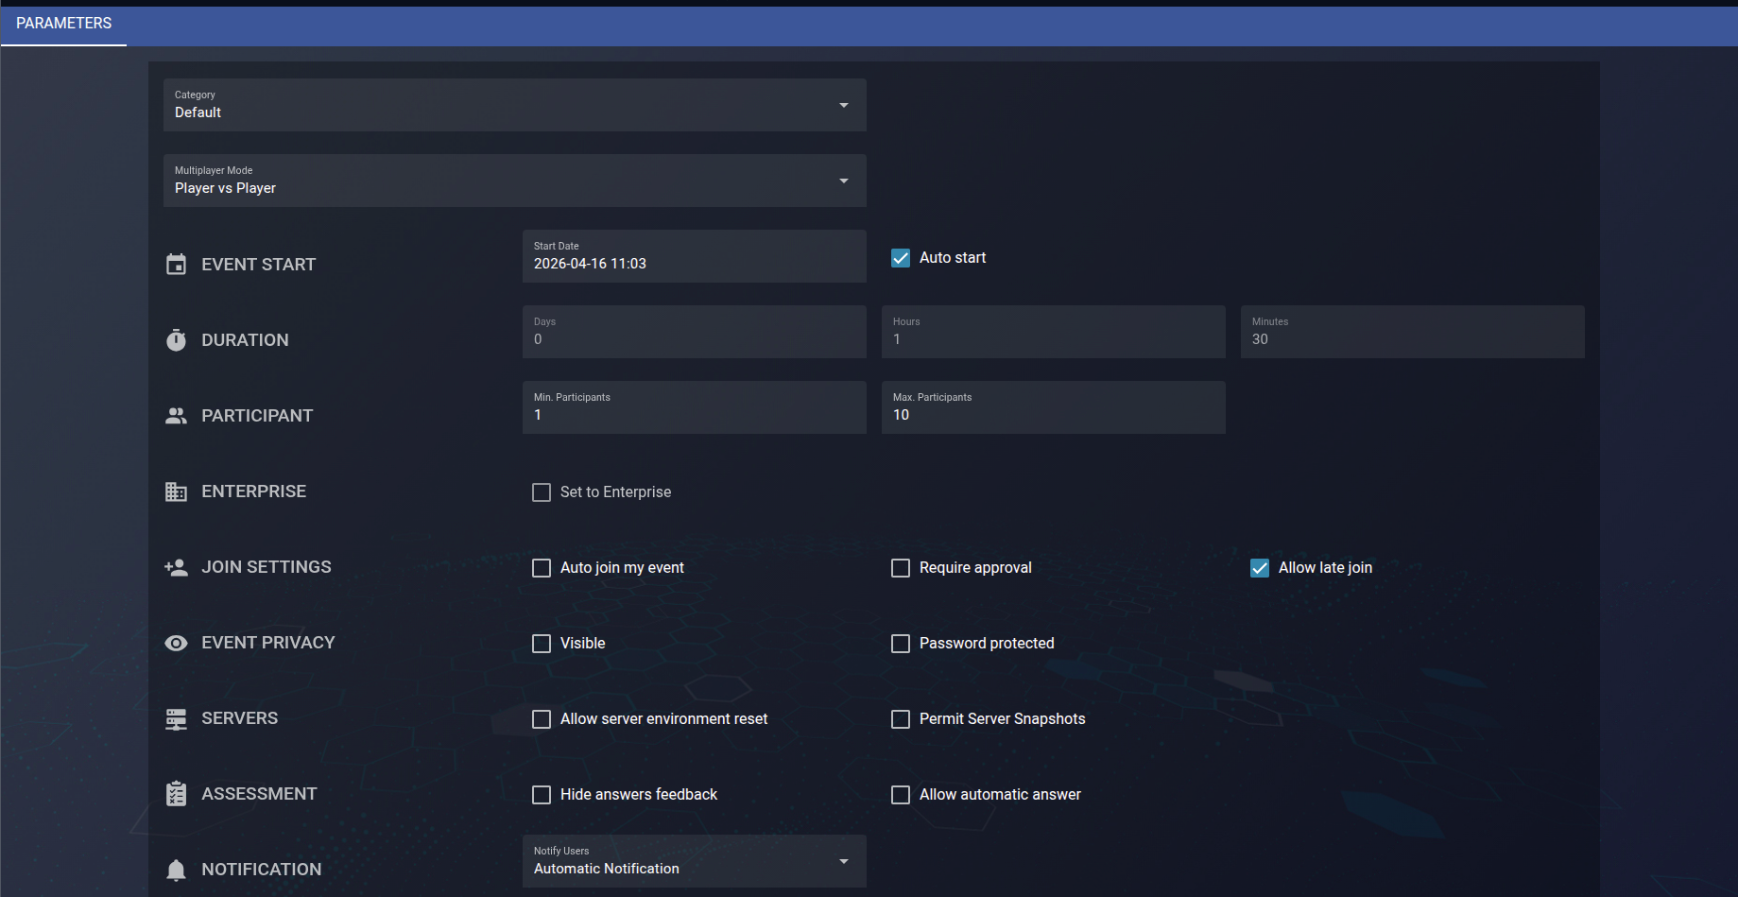
Task: Enable the Set to Enterprise checkbox
Action: coord(542,492)
